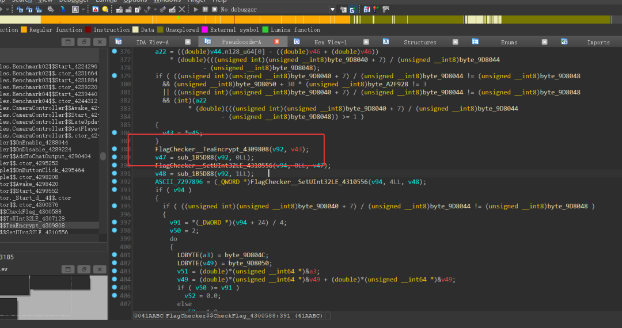Click the orange region in navigation band
The height and width of the screenshot is (328, 622).
(x=195, y=20)
